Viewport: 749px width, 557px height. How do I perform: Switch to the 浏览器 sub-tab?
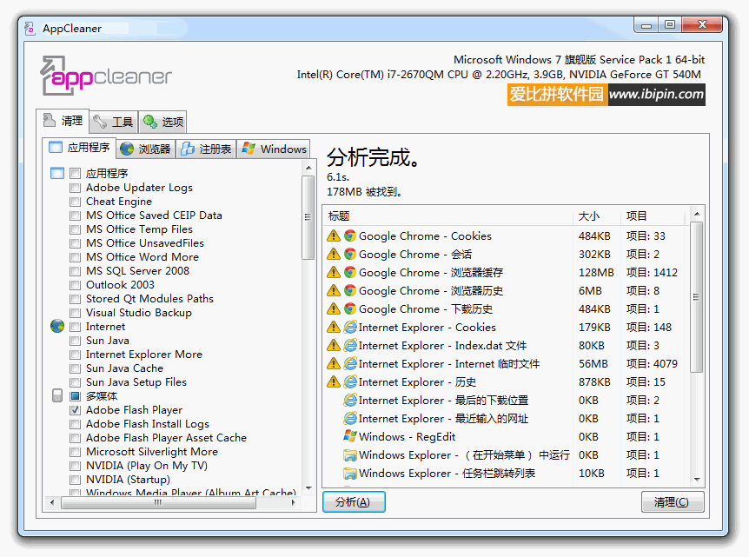tap(145, 149)
